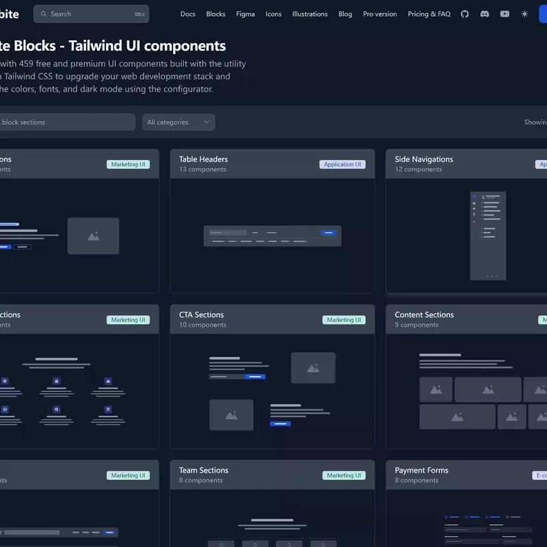
Task: Toggle light mode with the sun icon
Action: point(524,14)
